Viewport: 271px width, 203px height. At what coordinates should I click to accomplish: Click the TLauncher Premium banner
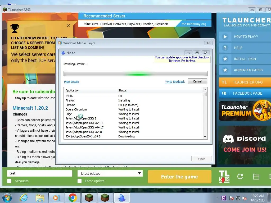click(x=245, y=110)
